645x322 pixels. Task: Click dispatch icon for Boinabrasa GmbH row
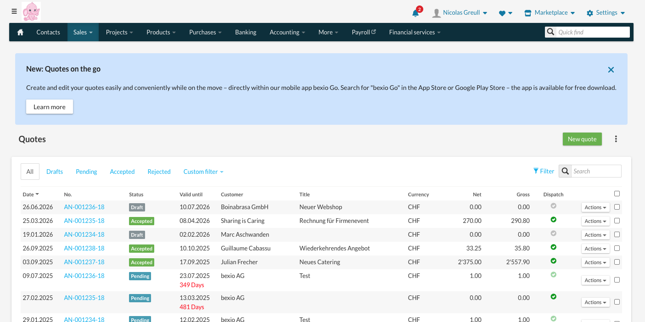(x=553, y=206)
